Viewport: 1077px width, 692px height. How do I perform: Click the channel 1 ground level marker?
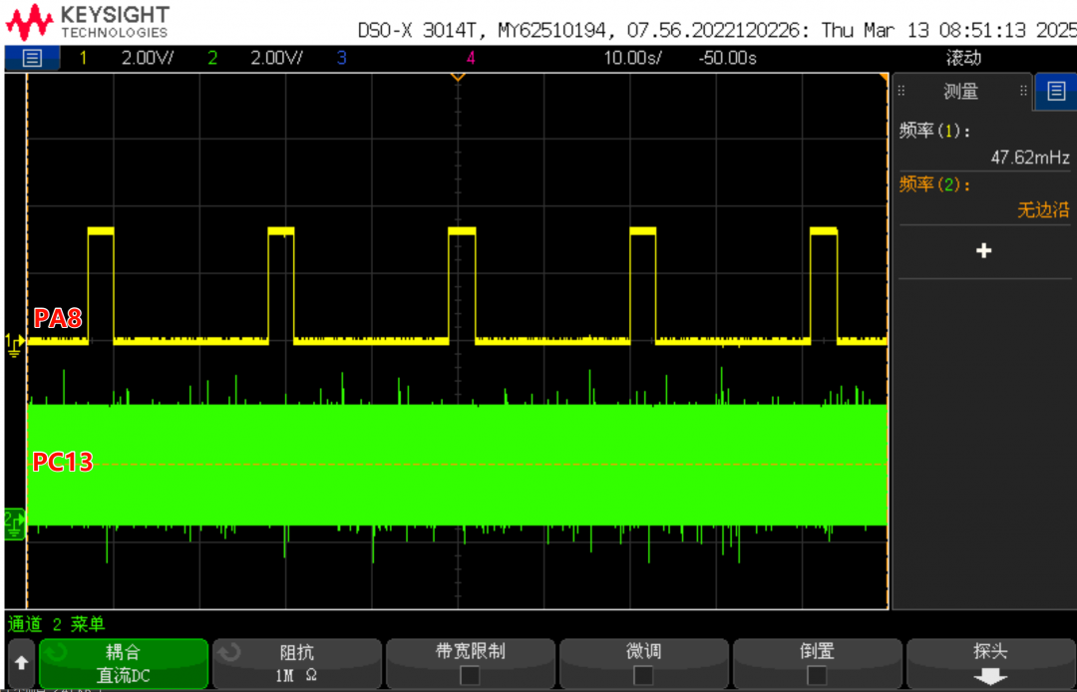click(x=14, y=344)
